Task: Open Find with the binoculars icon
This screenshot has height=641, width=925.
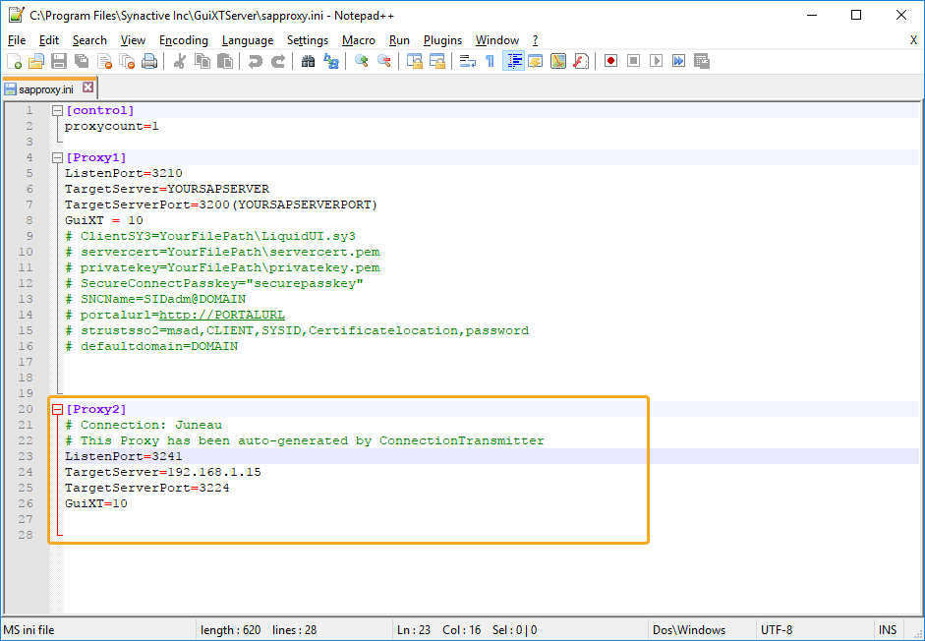Action: pyautogui.click(x=308, y=61)
